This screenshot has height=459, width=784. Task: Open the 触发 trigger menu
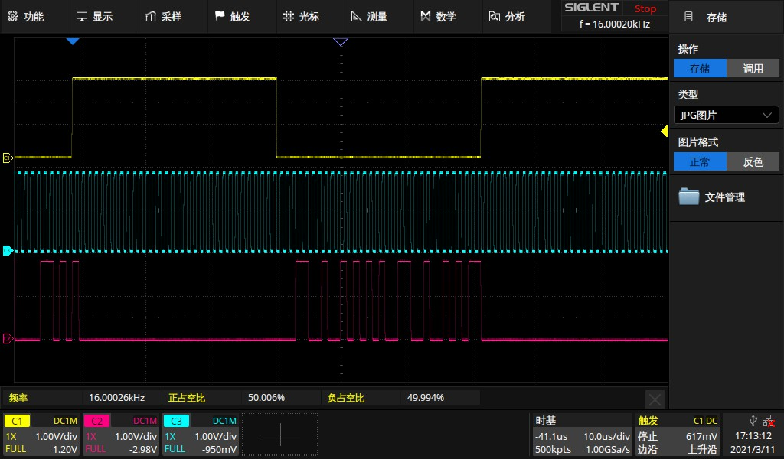pyautogui.click(x=232, y=16)
